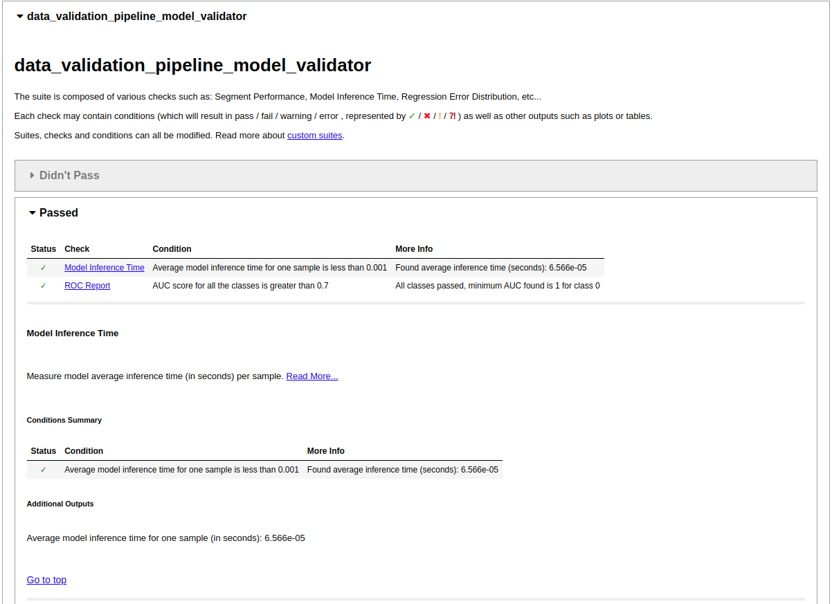Click the red fail cross in the legend
This screenshot has height=604, width=832.
(x=427, y=116)
